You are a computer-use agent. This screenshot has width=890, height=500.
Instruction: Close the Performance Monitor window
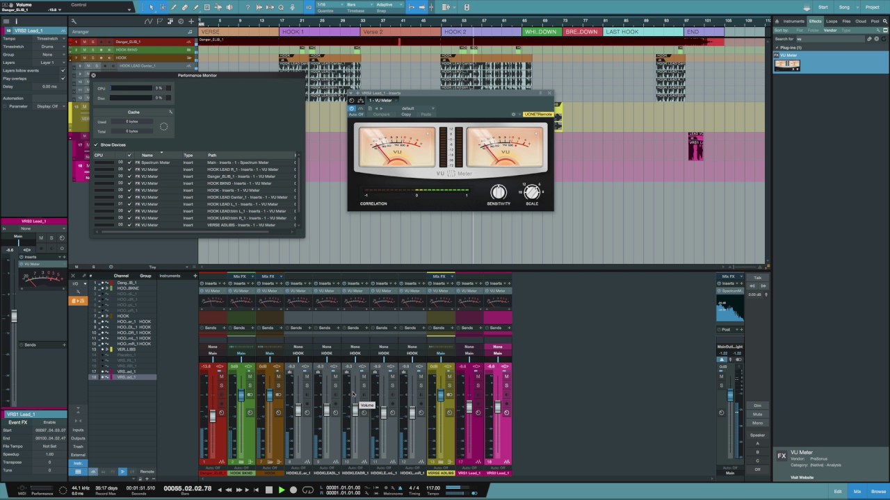(93, 75)
